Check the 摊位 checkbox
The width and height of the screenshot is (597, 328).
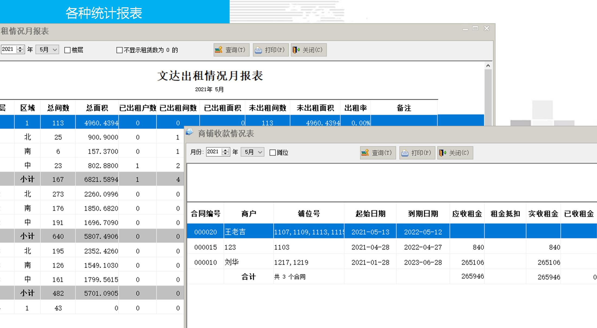(x=273, y=153)
